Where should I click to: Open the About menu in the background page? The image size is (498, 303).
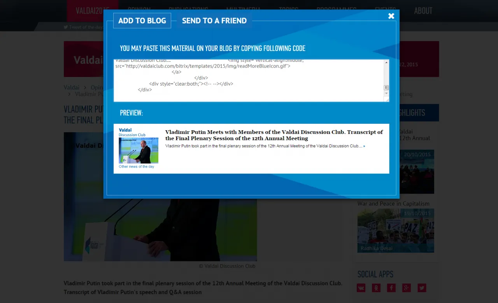click(x=423, y=11)
